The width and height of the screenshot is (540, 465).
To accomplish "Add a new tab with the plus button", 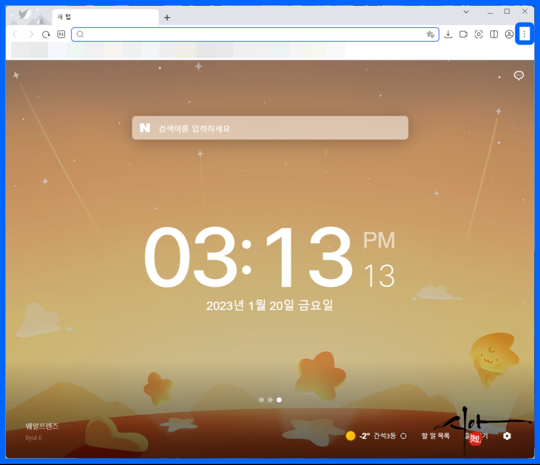I will click(167, 17).
